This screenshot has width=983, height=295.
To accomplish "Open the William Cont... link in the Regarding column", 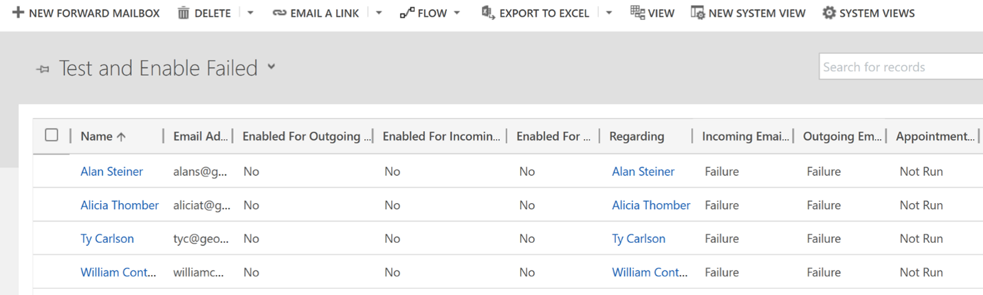I will 650,272.
